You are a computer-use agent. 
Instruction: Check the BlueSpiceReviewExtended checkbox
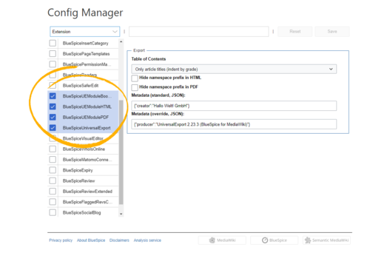(53, 192)
